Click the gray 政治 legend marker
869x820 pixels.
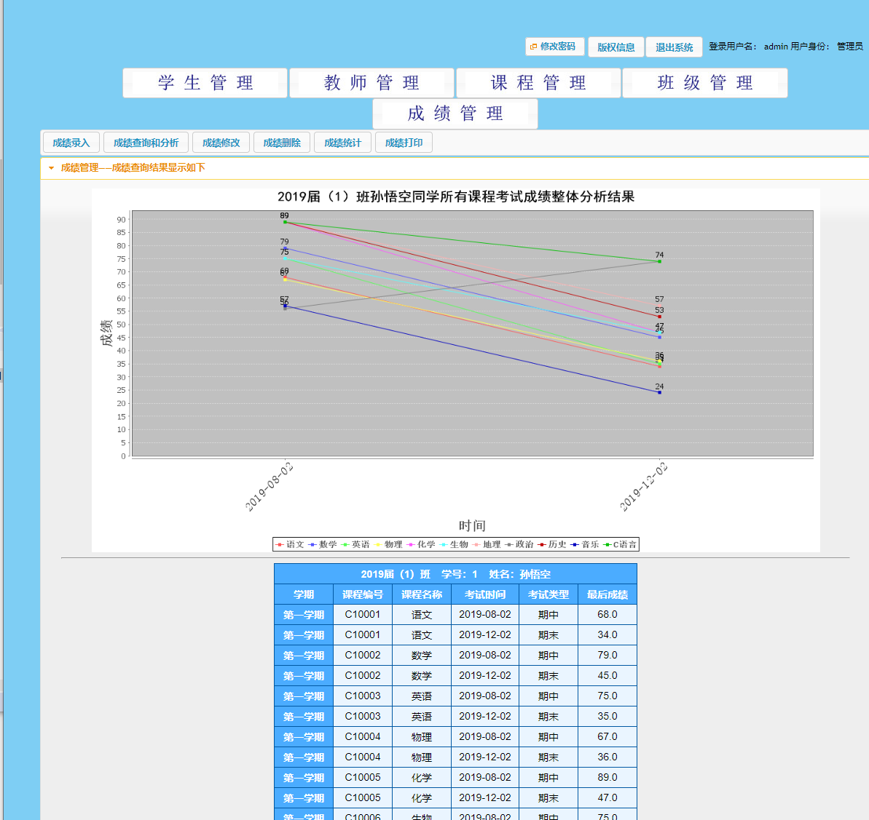510,544
